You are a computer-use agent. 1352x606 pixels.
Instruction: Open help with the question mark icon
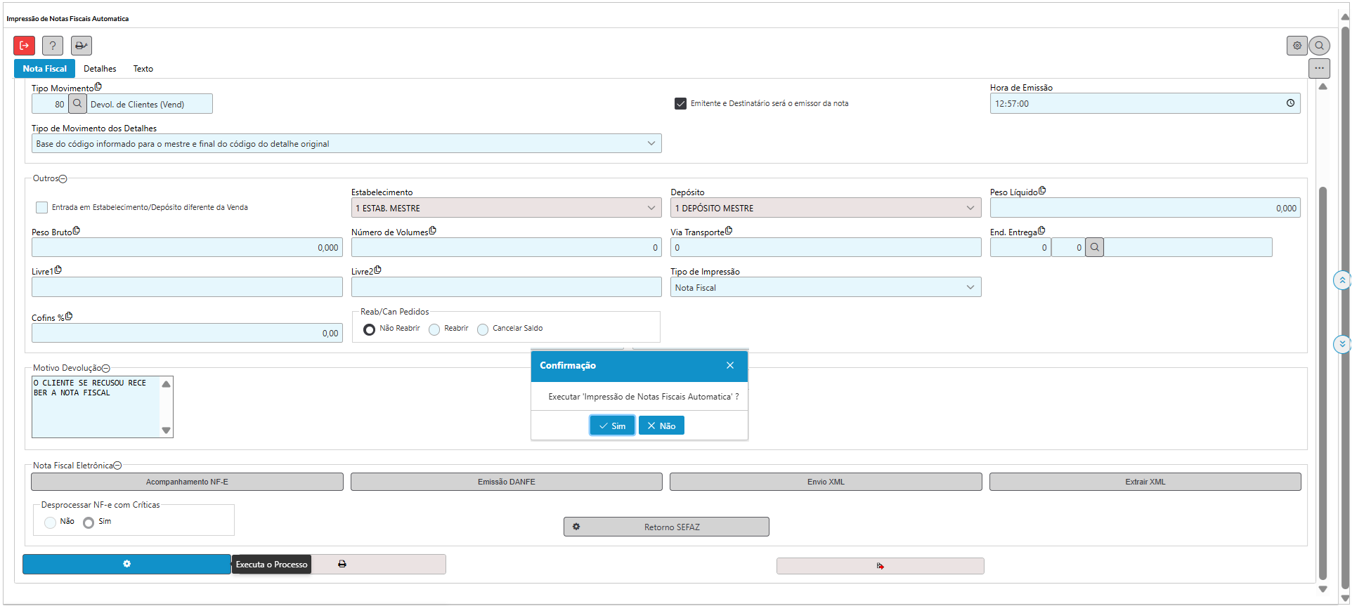pos(53,46)
